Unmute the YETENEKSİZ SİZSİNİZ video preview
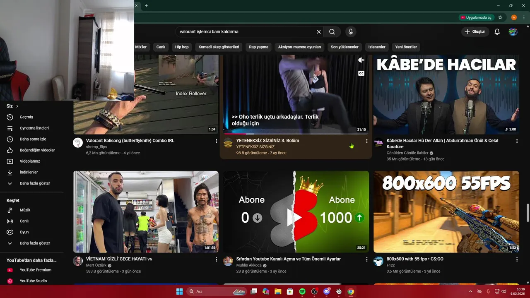Image resolution: width=530 pixels, height=298 pixels. pyautogui.click(x=361, y=60)
